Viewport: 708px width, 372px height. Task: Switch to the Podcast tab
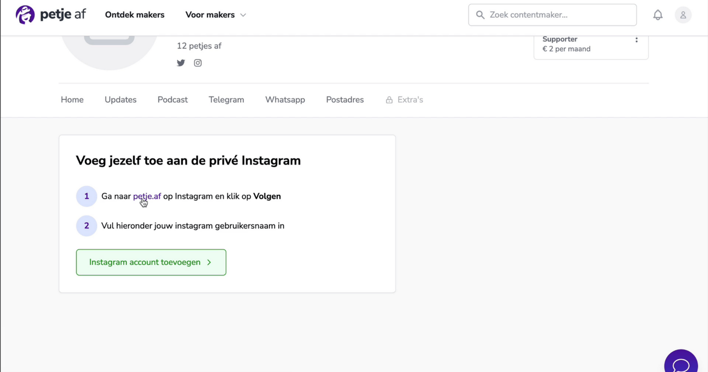coord(172,100)
